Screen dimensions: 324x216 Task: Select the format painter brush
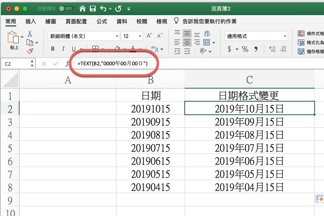click(x=30, y=51)
